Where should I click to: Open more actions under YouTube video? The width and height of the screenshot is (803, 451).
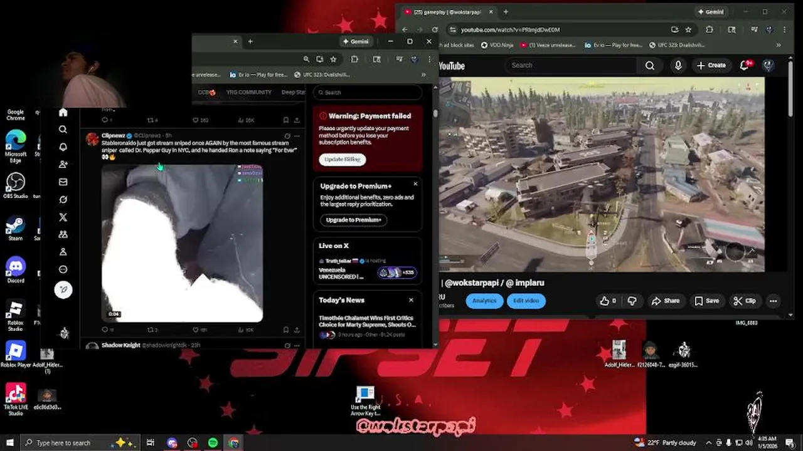tap(773, 301)
